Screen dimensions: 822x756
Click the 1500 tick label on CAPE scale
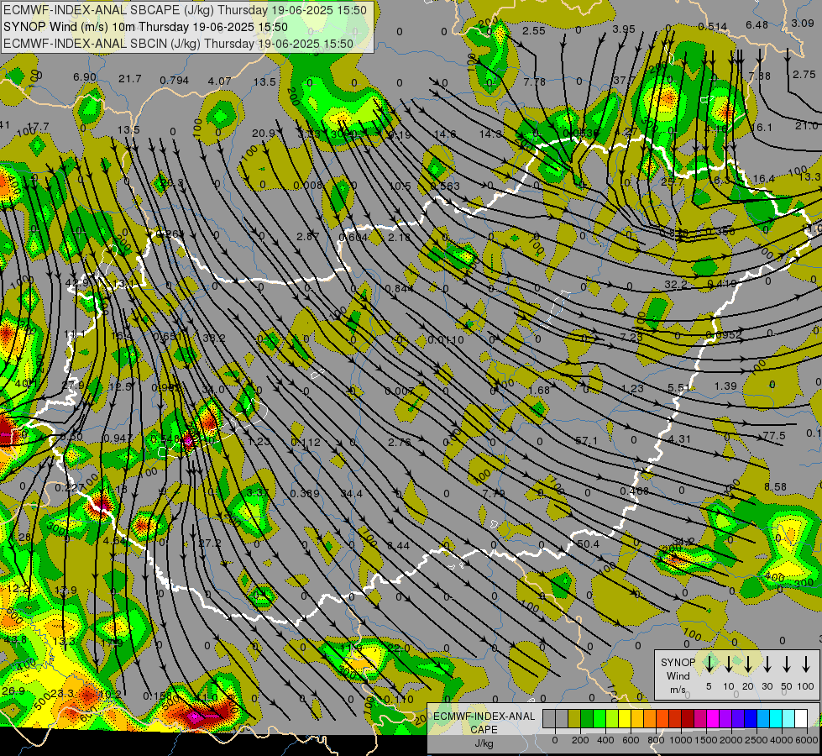706,740
